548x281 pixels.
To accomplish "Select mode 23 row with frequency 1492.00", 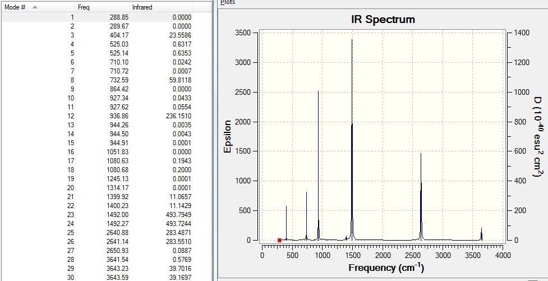I will click(x=97, y=215).
